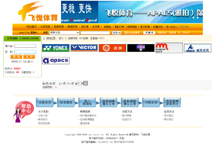This screenshot has height=153, width=218.
Task: Click the 加入购物车 step box
Action: pyautogui.click(x=87, y=102)
